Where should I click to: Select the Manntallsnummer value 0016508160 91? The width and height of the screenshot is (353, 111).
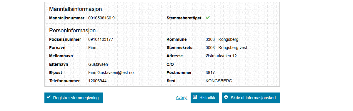coord(103,18)
